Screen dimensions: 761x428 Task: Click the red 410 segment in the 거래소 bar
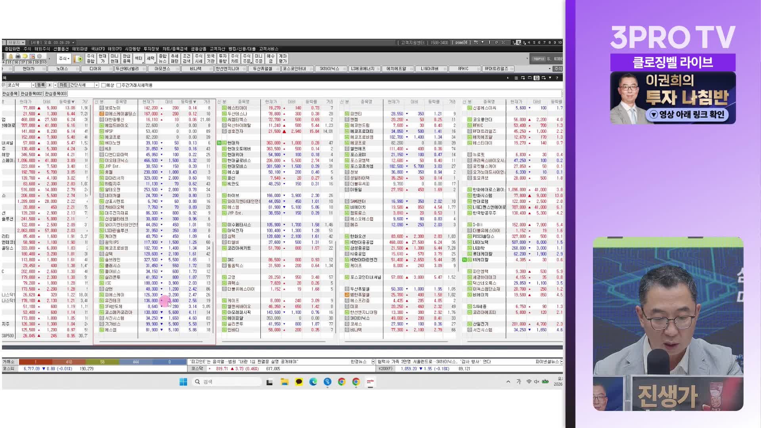69,362
